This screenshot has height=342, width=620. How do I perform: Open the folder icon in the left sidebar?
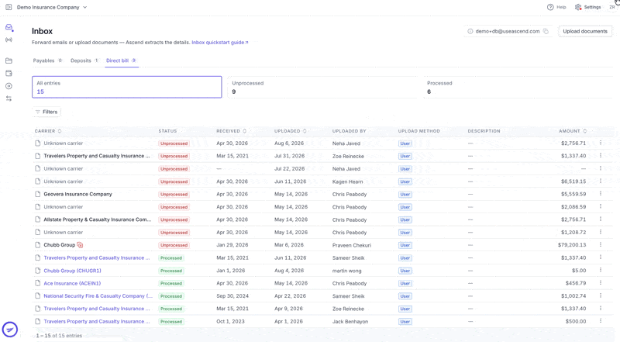click(9, 60)
